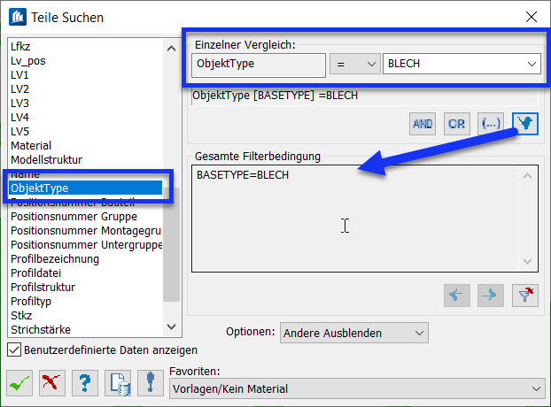Click the ObjektType field in Einzelner Vergleich
551x407 pixels.
[x=259, y=65]
